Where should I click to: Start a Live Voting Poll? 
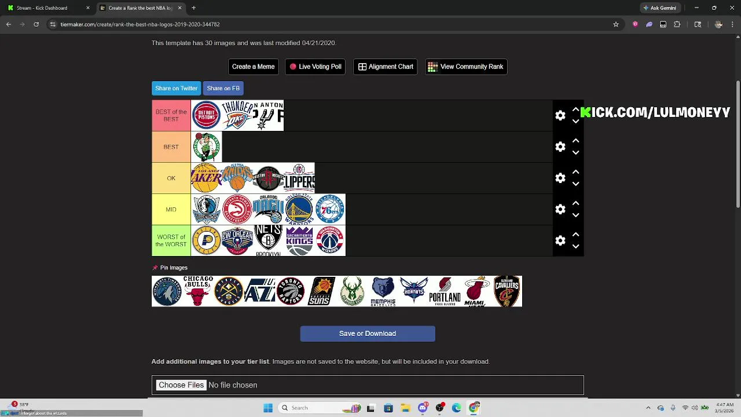(x=316, y=67)
